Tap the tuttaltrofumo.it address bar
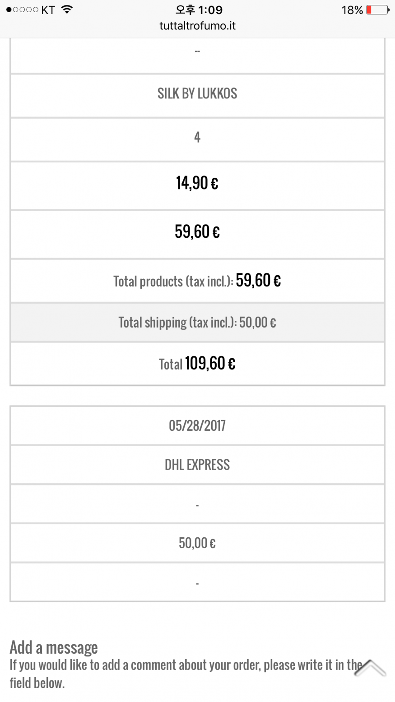This screenshot has height=702, width=395. [197, 26]
